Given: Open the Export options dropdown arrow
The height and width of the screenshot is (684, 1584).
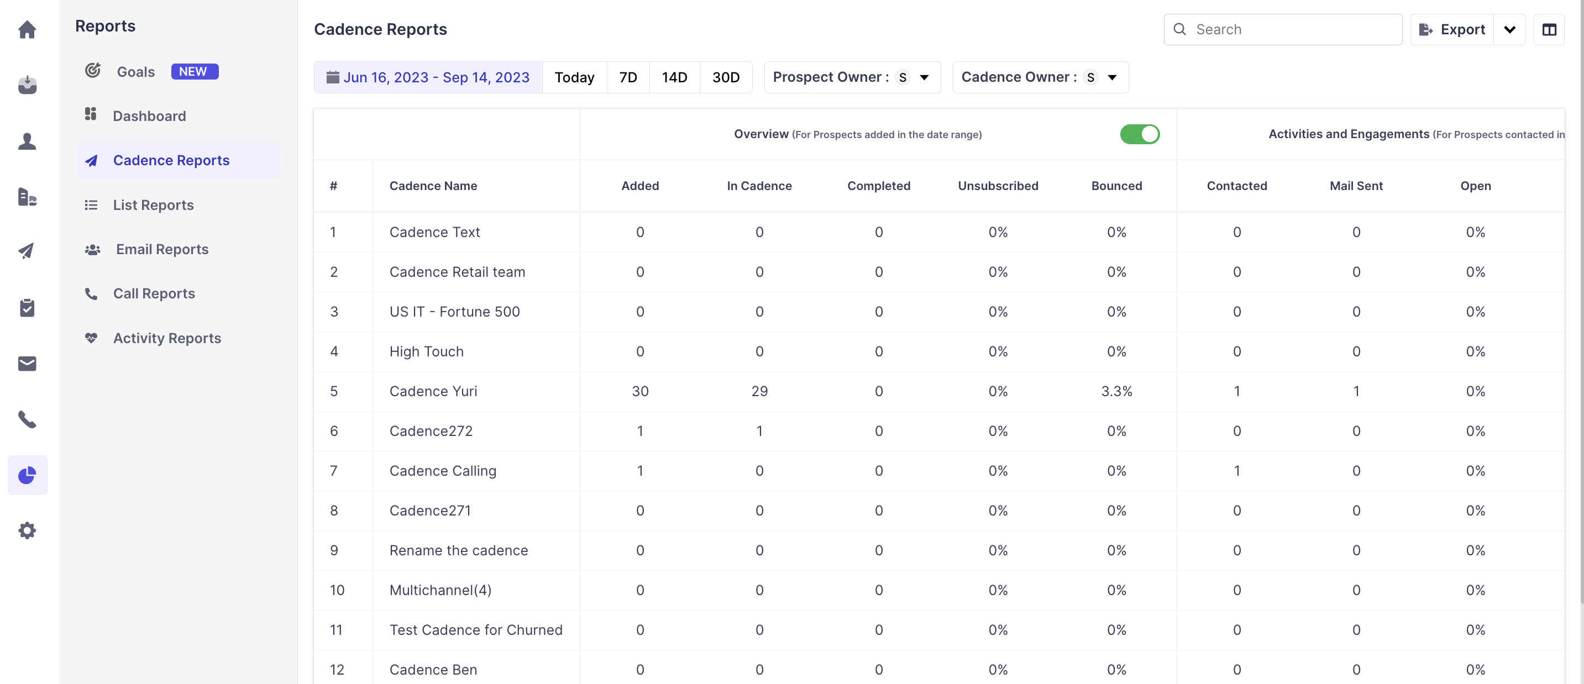Looking at the screenshot, I should tap(1509, 29).
